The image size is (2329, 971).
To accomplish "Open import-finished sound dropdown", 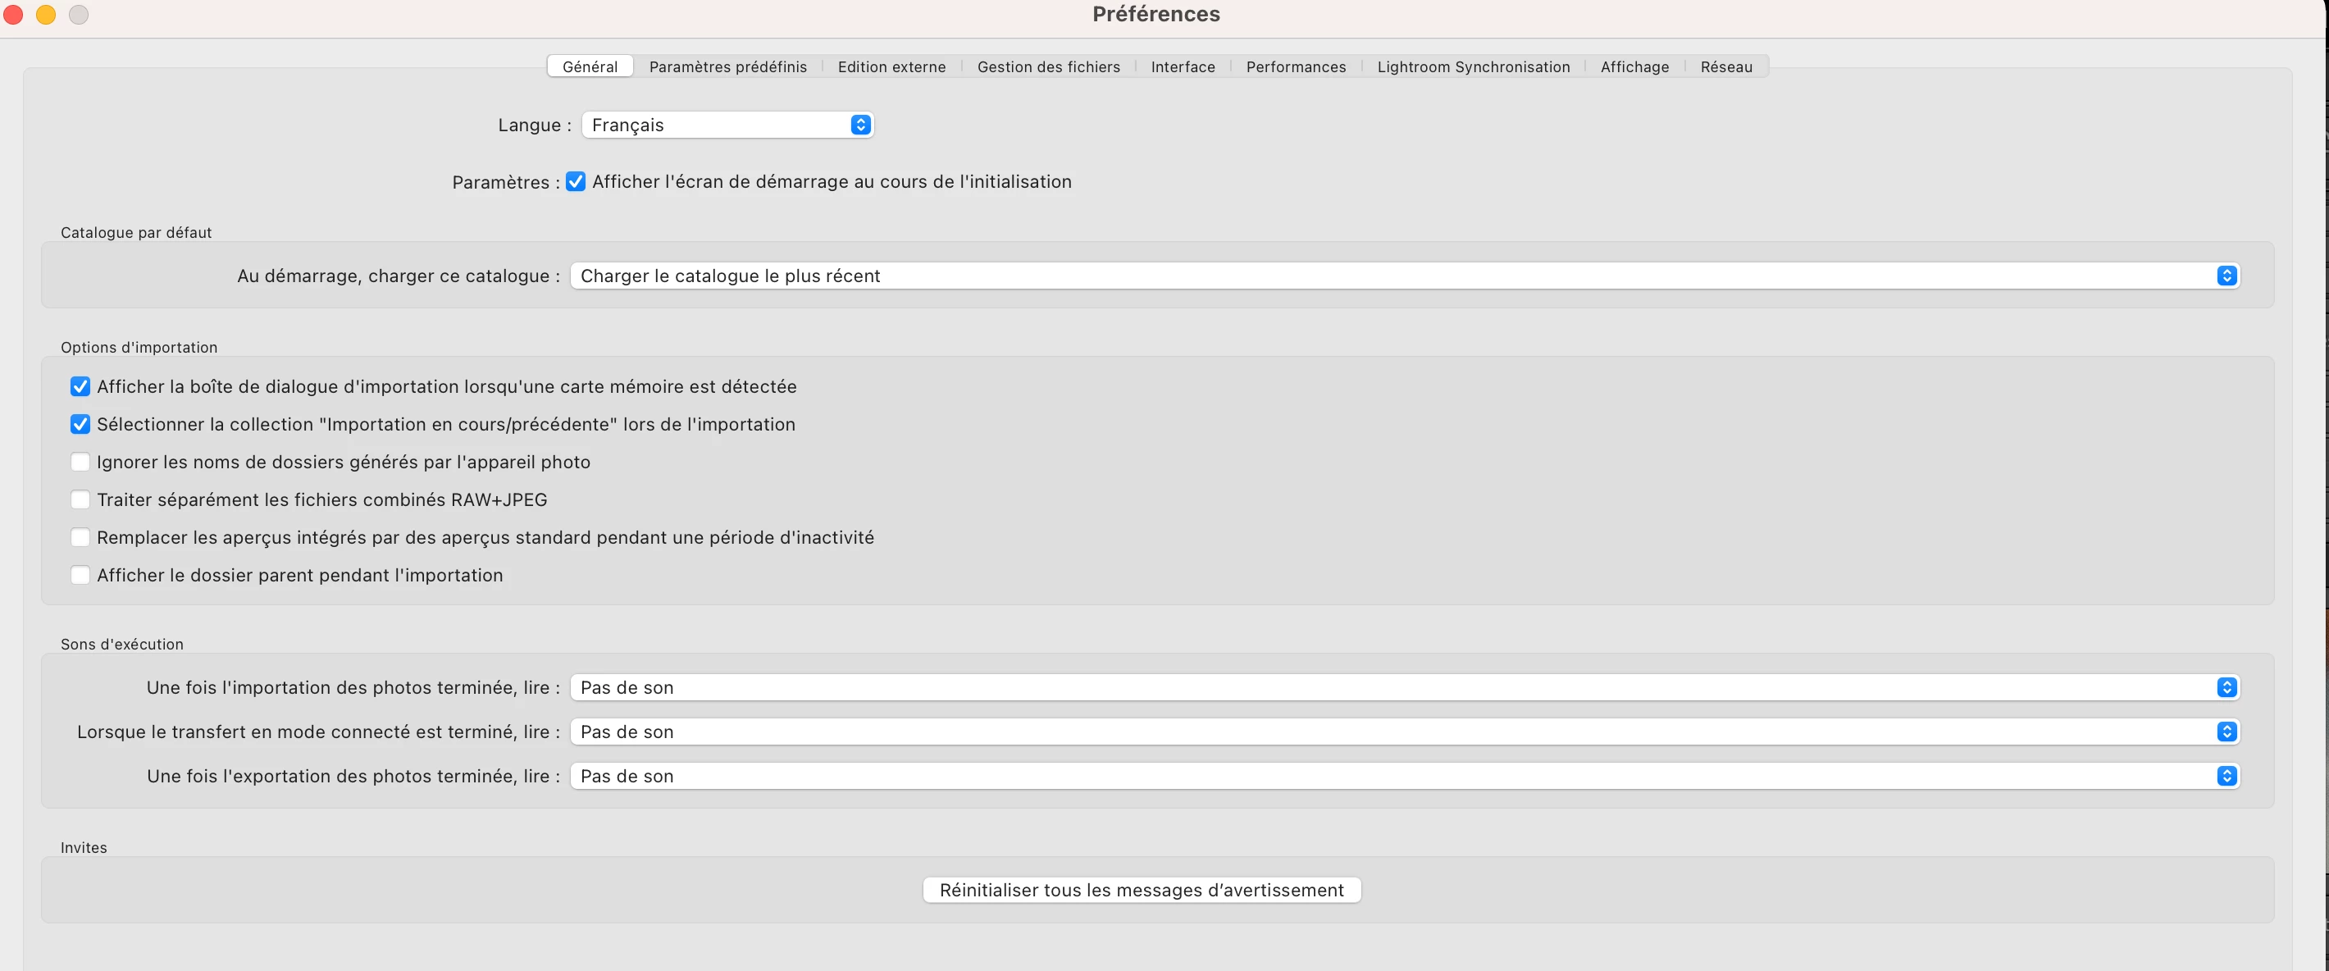I will coord(1404,687).
